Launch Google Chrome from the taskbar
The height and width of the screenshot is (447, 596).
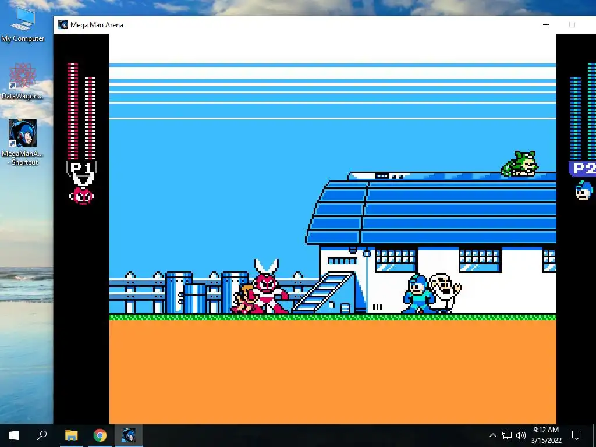100,435
